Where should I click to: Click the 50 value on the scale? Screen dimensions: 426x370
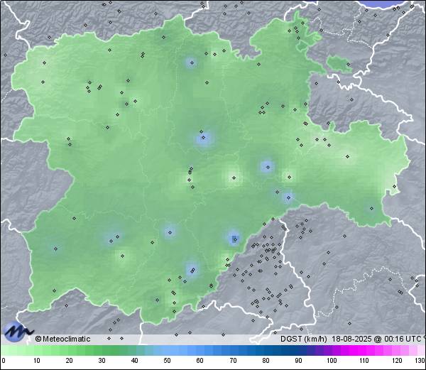click(x=167, y=361)
